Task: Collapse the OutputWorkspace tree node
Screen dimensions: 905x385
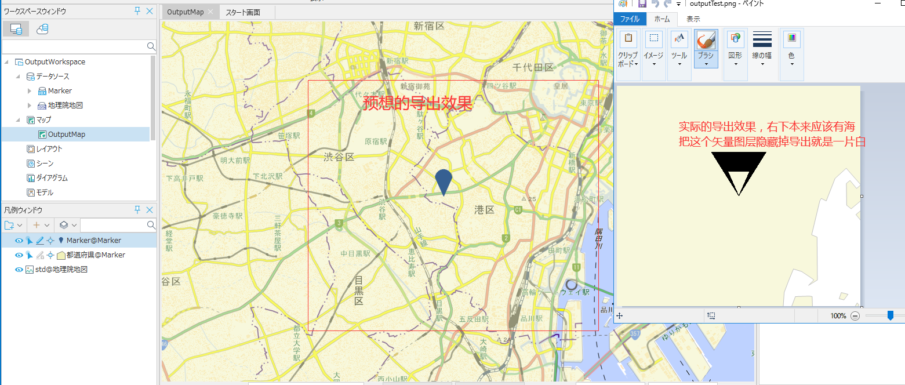Action: tap(6, 62)
